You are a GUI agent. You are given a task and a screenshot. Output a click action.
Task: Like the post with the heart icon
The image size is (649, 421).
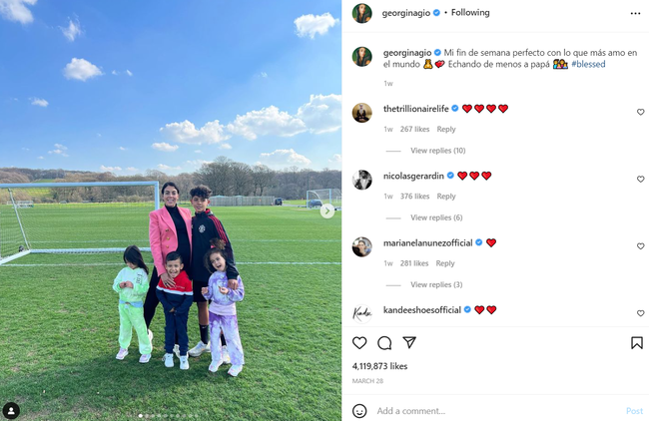tap(359, 343)
